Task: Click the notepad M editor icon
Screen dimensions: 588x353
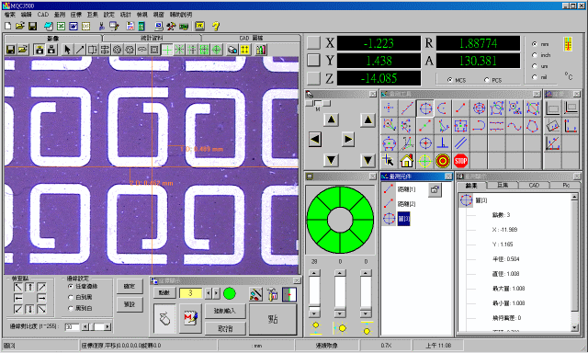Action: pos(190,319)
